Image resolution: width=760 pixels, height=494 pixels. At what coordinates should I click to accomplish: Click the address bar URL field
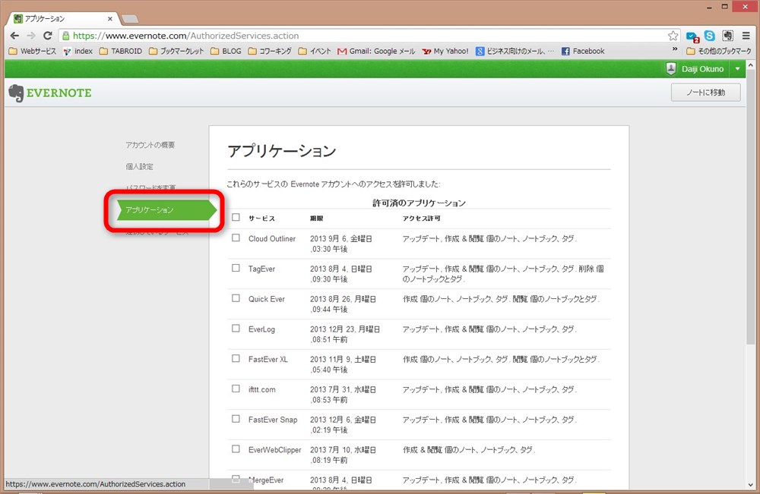369,36
